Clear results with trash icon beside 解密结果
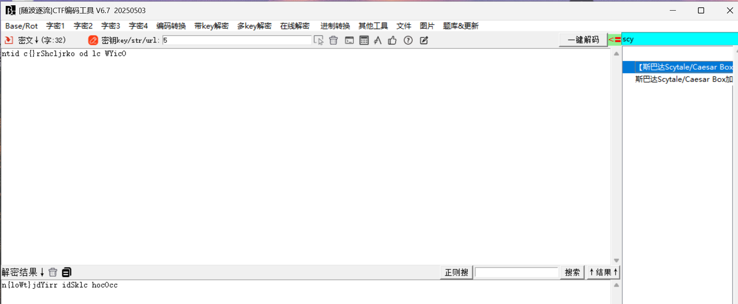738x304 pixels. pos(53,272)
